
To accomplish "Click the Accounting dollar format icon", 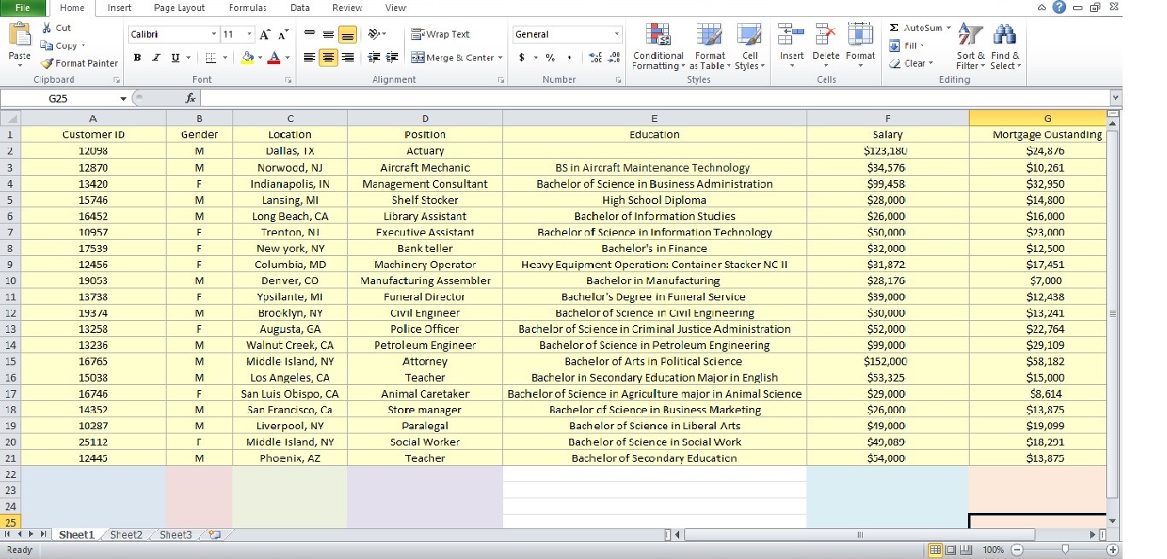I will tap(522, 57).
